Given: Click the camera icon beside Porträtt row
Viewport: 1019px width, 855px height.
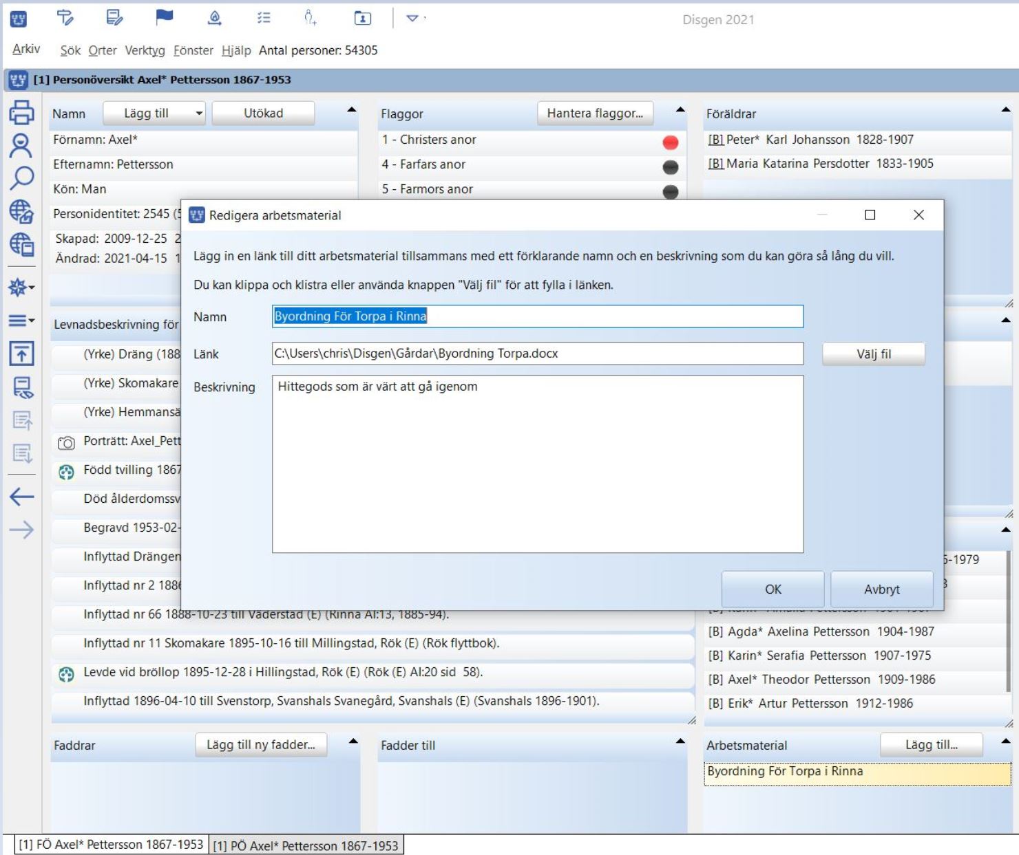Looking at the screenshot, I should pyautogui.click(x=66, y=443).
